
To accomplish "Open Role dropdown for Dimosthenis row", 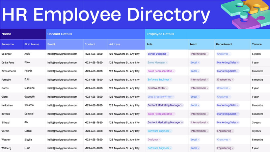I will point(161,71).
